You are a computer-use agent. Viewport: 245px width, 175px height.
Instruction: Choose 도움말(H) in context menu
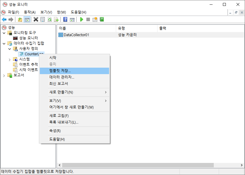click(x=75, y=139)
